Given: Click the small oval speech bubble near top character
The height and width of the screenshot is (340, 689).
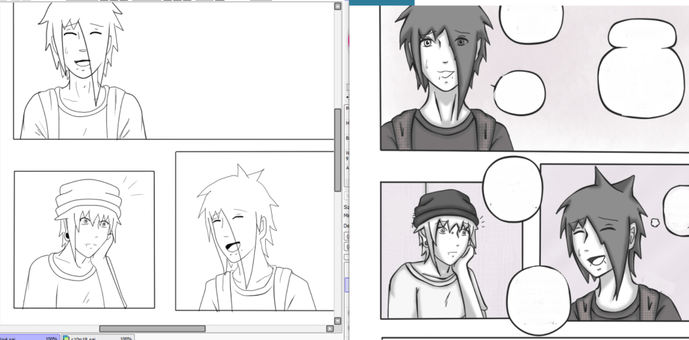Looking at the screenshot, I should (519, 92).
